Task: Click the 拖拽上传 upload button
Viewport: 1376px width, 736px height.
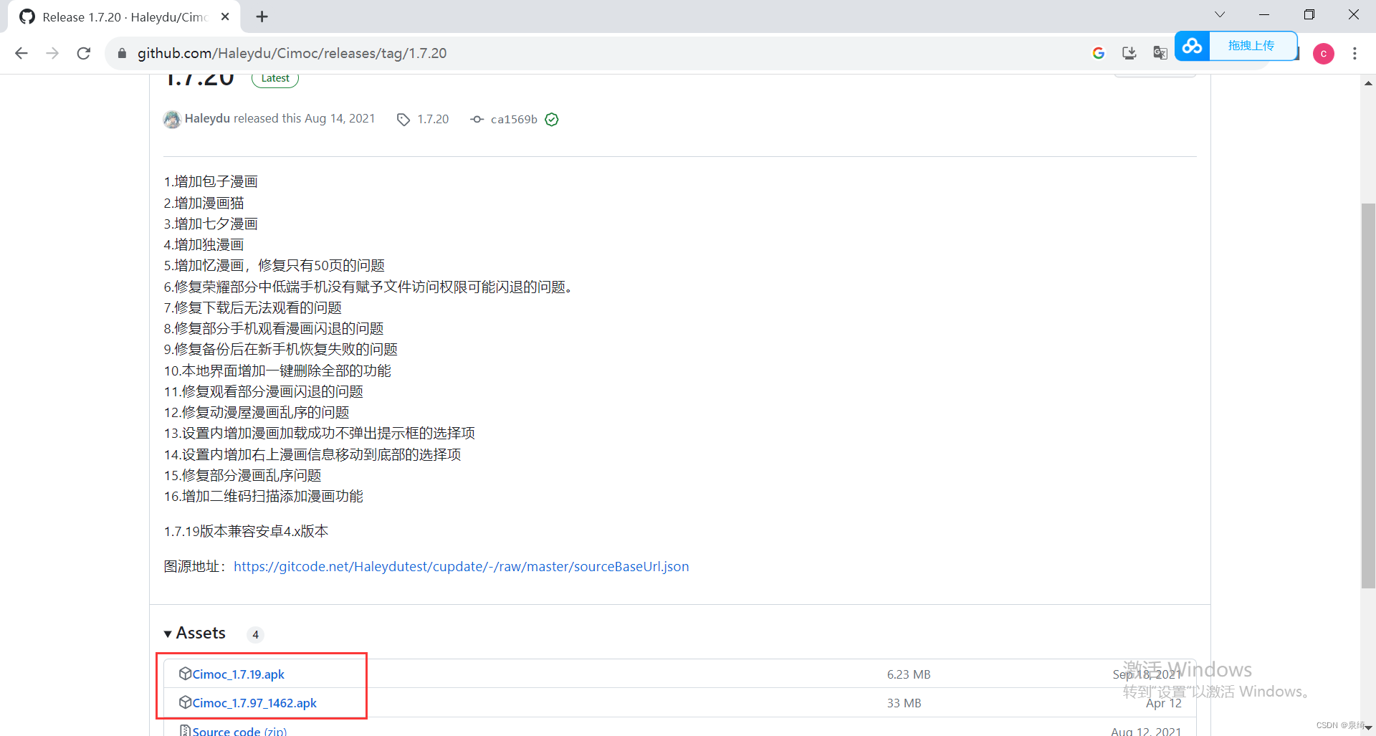Action: [x=1252, y=46]
